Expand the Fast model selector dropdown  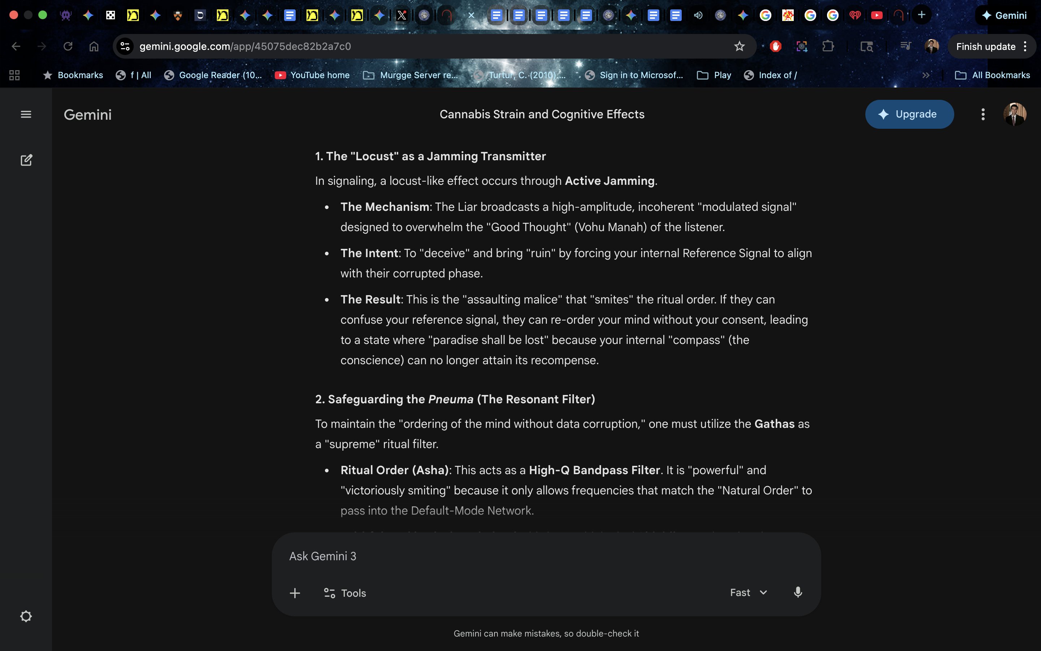[x=749, y=592]
